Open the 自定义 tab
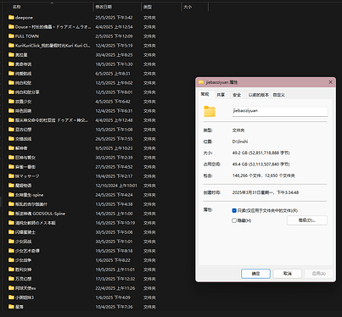Screen dimensions: 342x317 pyautogui.click(x=278, y=95)
